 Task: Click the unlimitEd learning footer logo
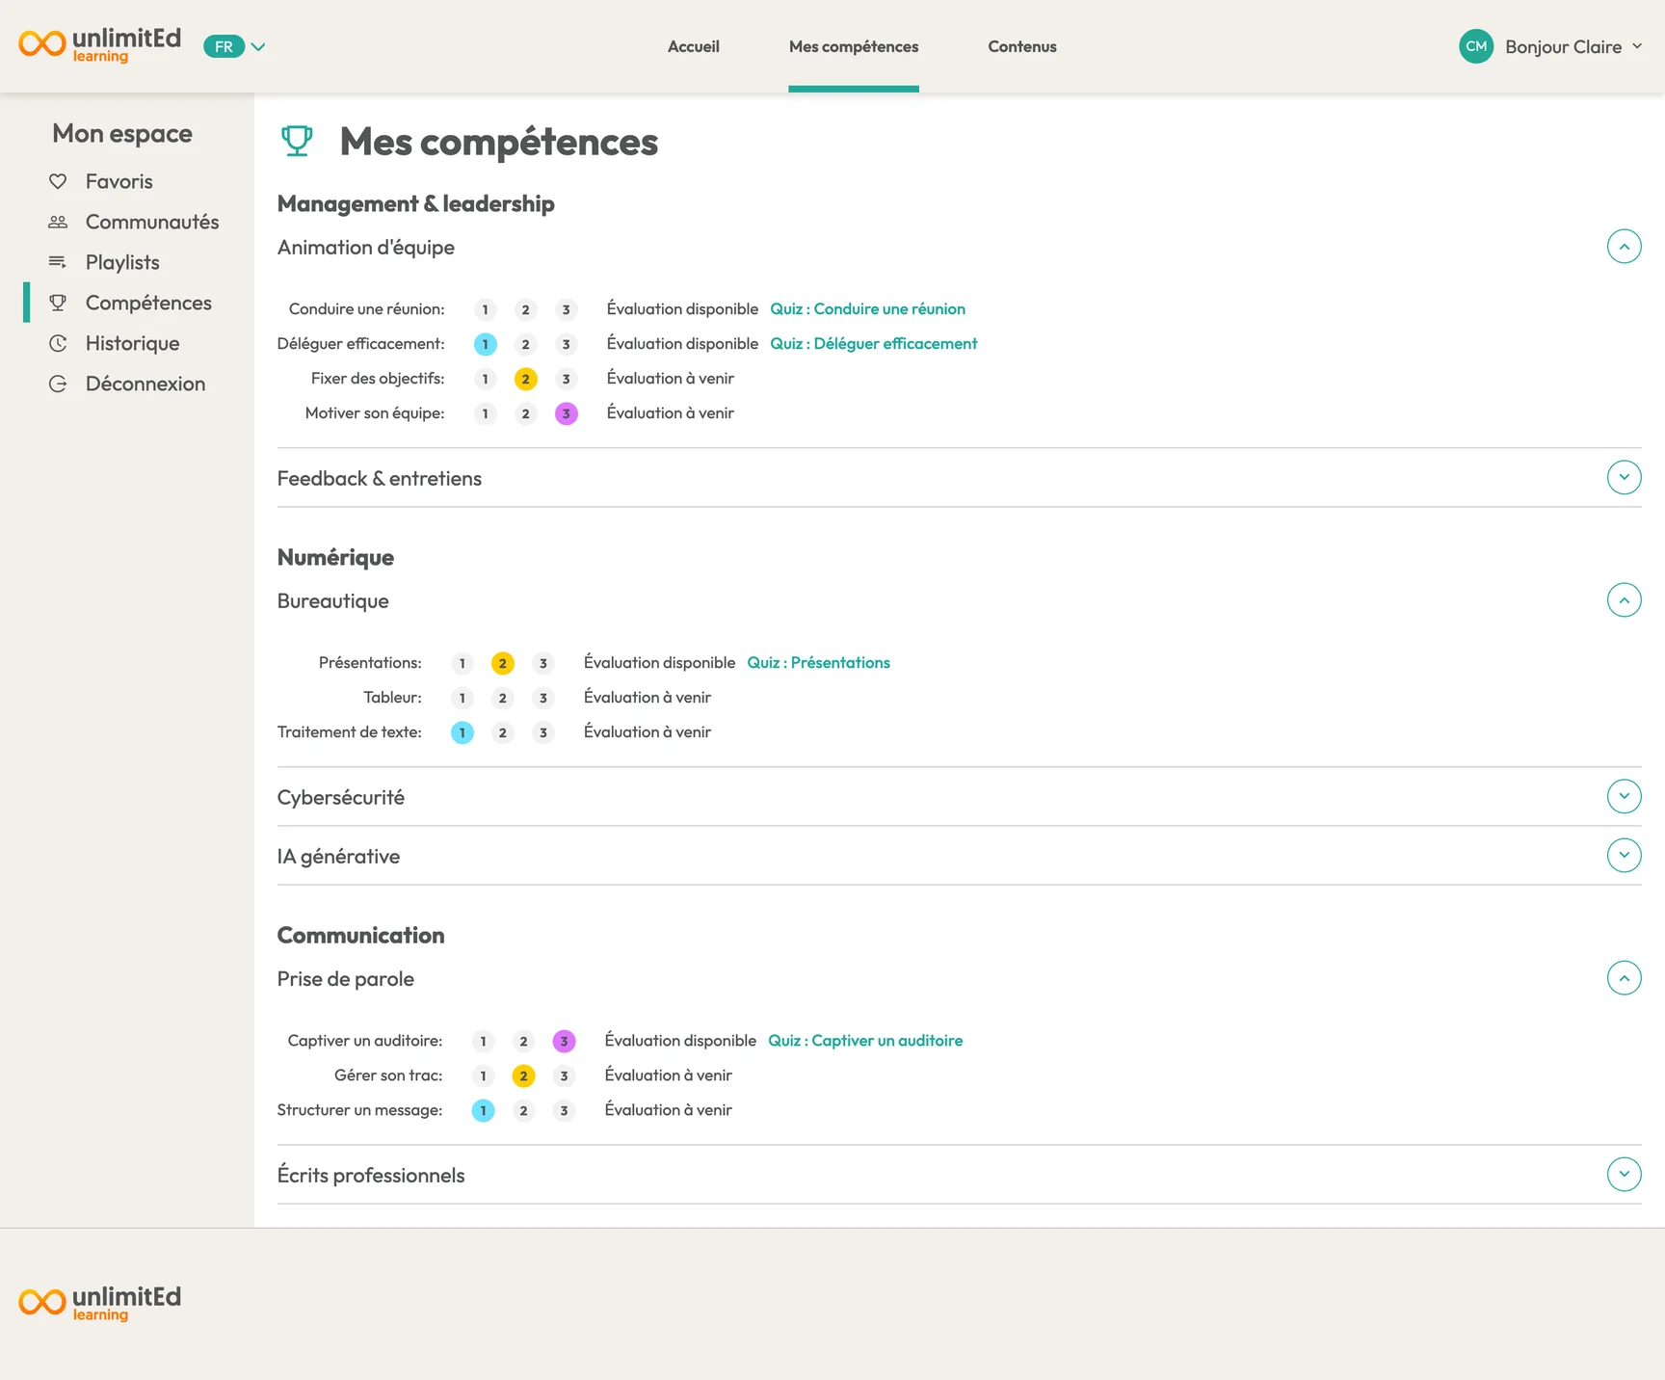(100, 1304)
